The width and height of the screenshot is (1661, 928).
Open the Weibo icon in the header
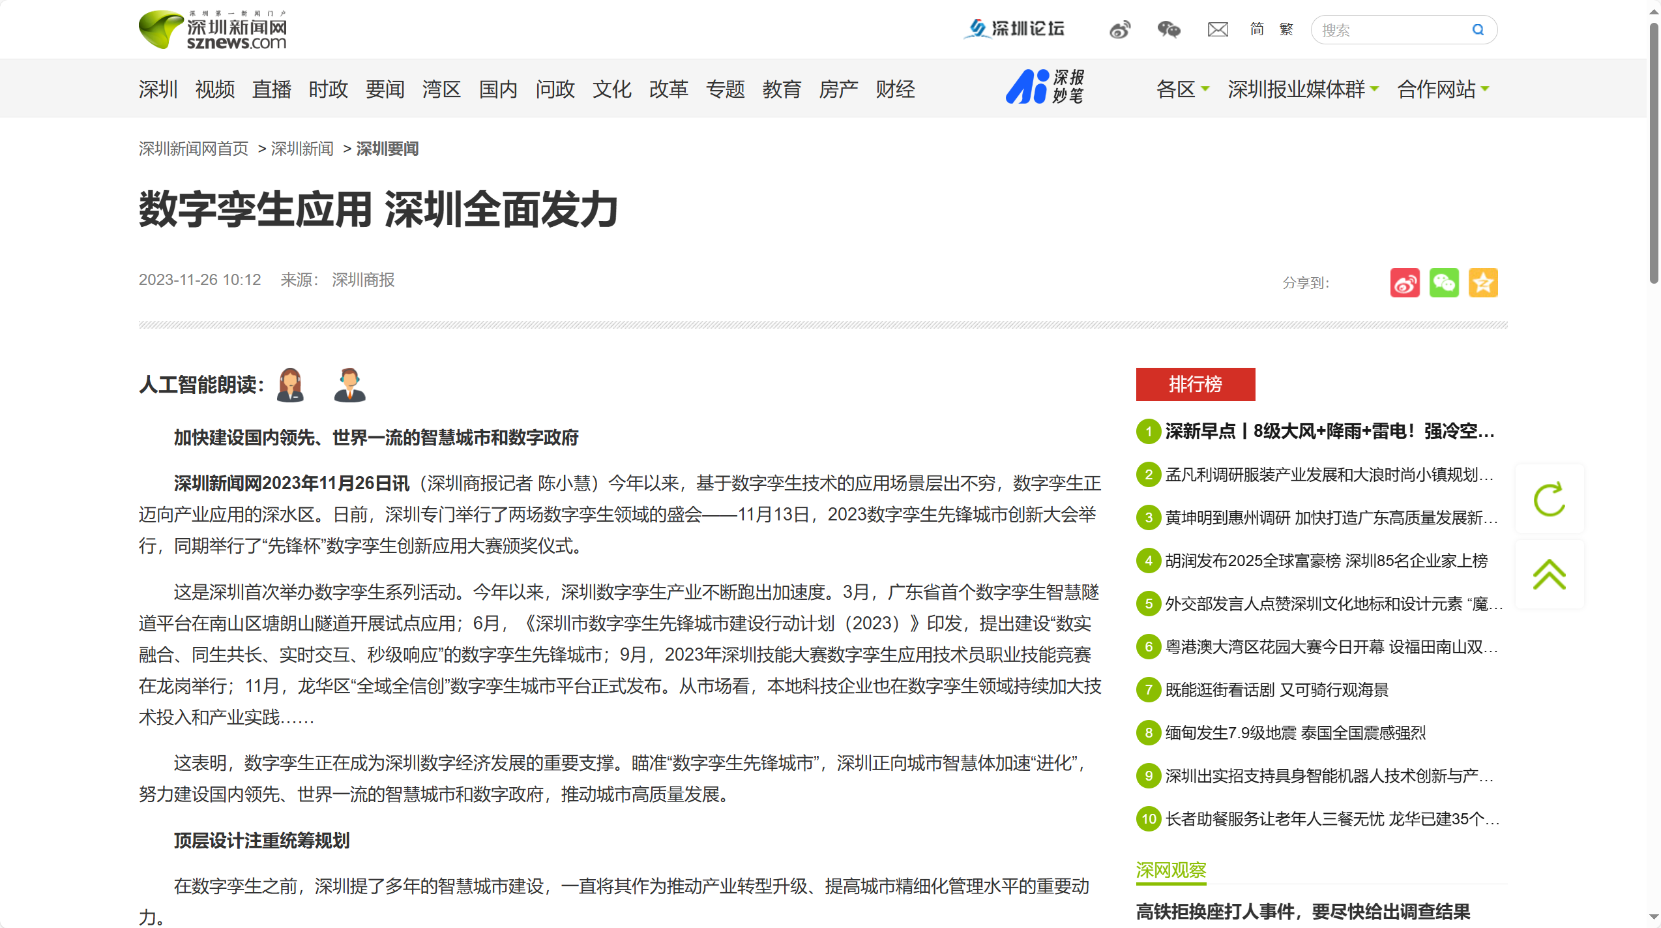coord(1120,29)
